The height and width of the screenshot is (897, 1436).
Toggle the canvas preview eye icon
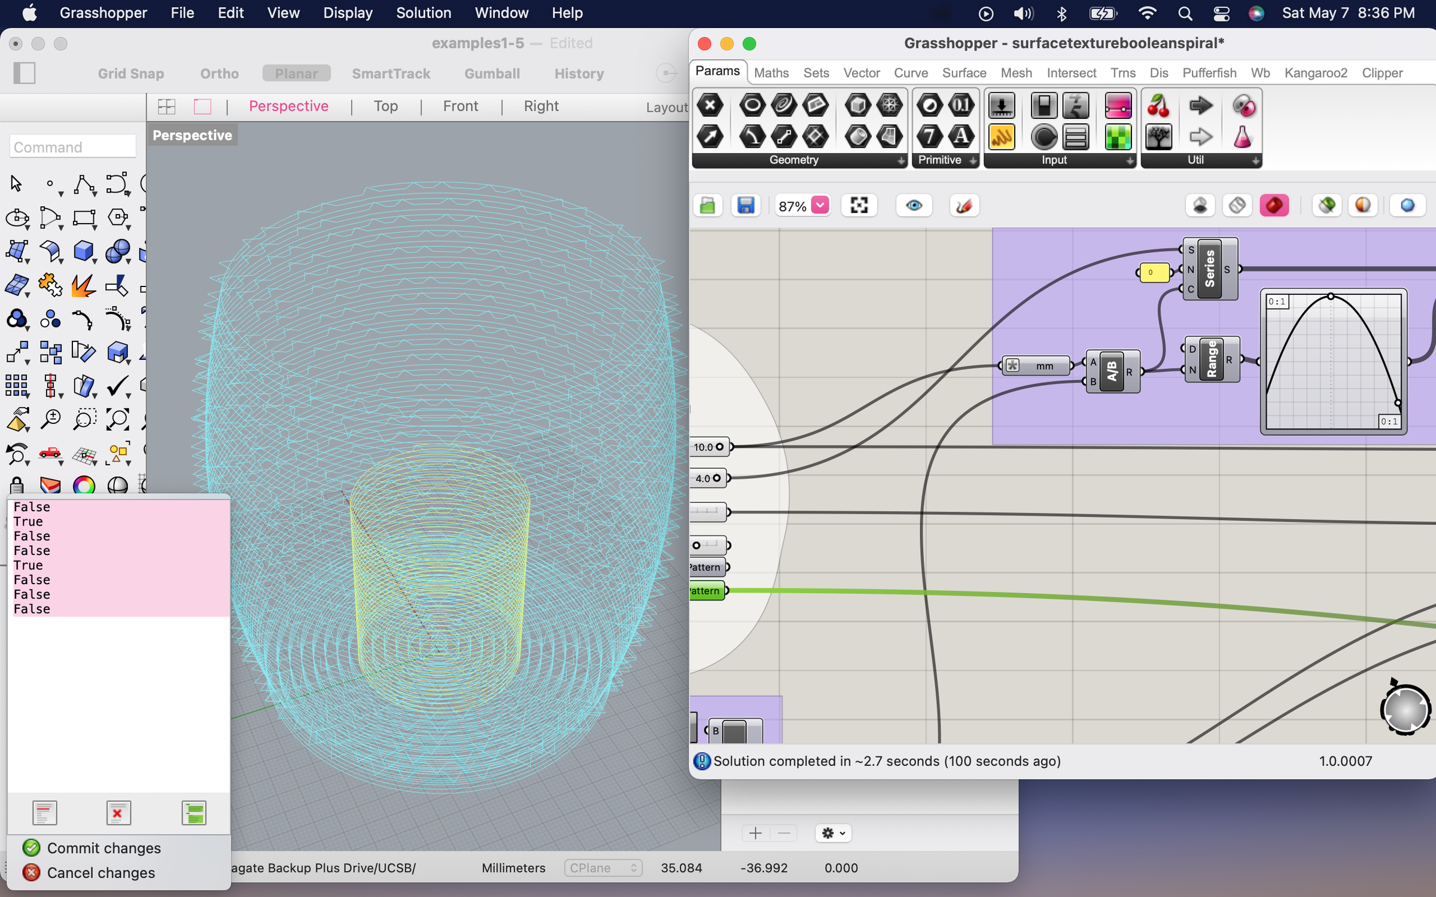tap(914, 206)
